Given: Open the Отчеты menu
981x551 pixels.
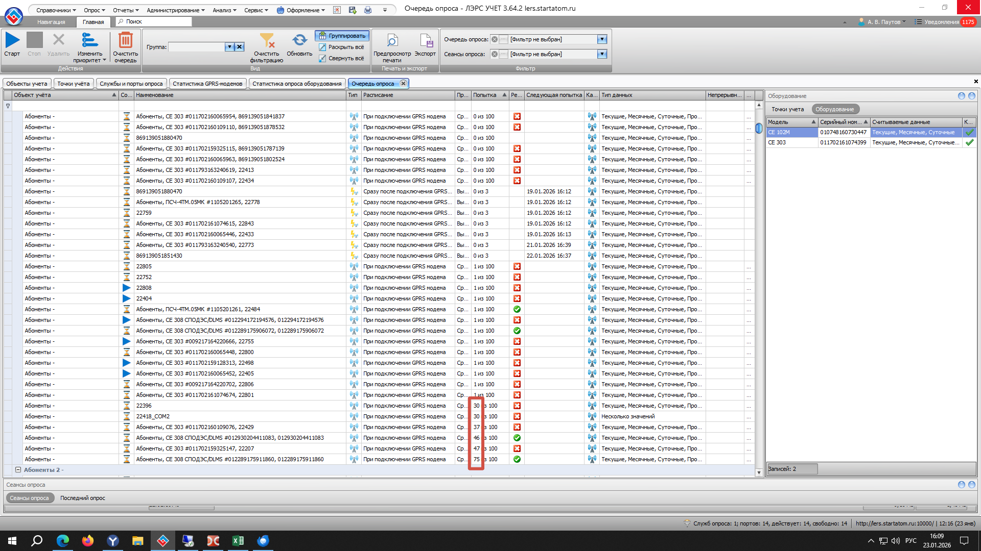Looking at the screenshot, I should (x=126, y=10).
